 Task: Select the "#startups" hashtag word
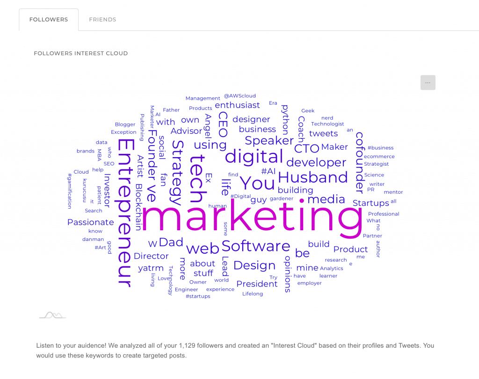tap(198, 296)
